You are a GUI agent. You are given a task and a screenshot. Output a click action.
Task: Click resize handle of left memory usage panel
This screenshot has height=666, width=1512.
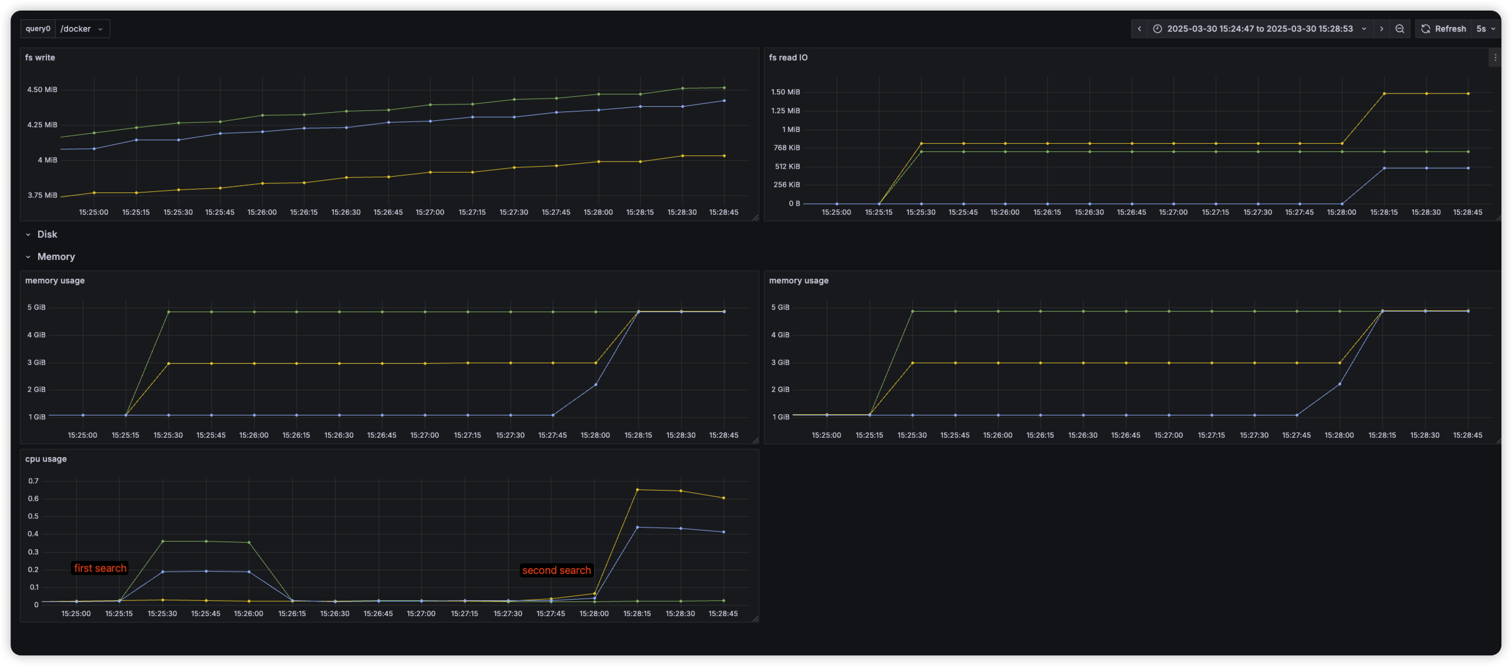tap(755, 440)
